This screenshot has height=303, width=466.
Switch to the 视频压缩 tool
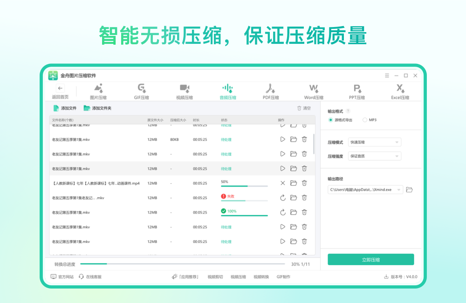click(x=184, y=91)
